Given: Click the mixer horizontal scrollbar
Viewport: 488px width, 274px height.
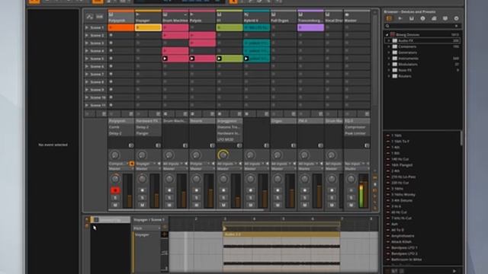Looking at the screenshot, I should click(187, 210).
